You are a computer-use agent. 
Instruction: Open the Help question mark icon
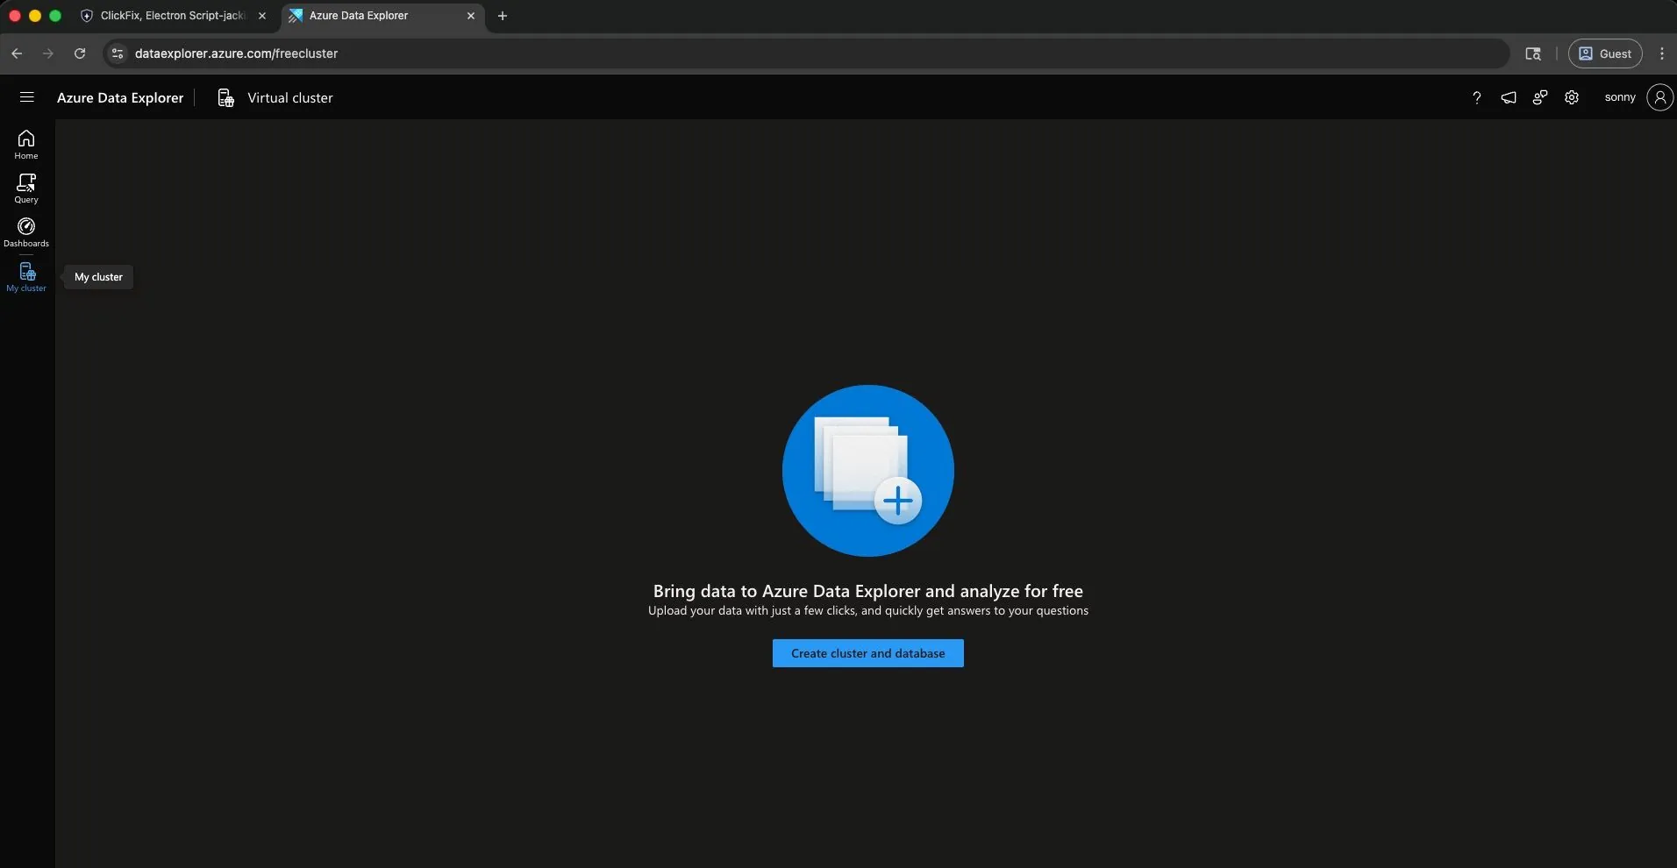point(1476,97)
